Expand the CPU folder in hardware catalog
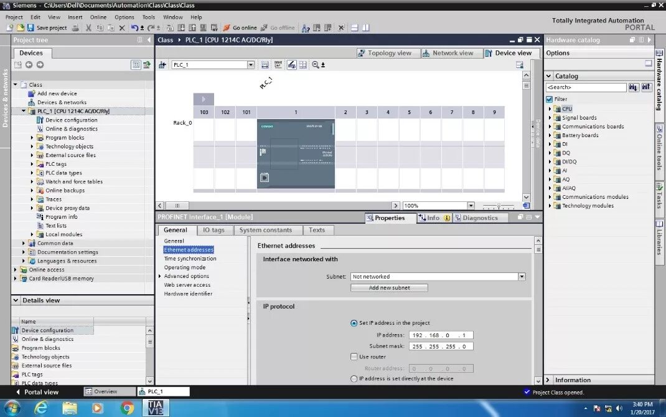666x417 pixels. (x=550, y=109)
